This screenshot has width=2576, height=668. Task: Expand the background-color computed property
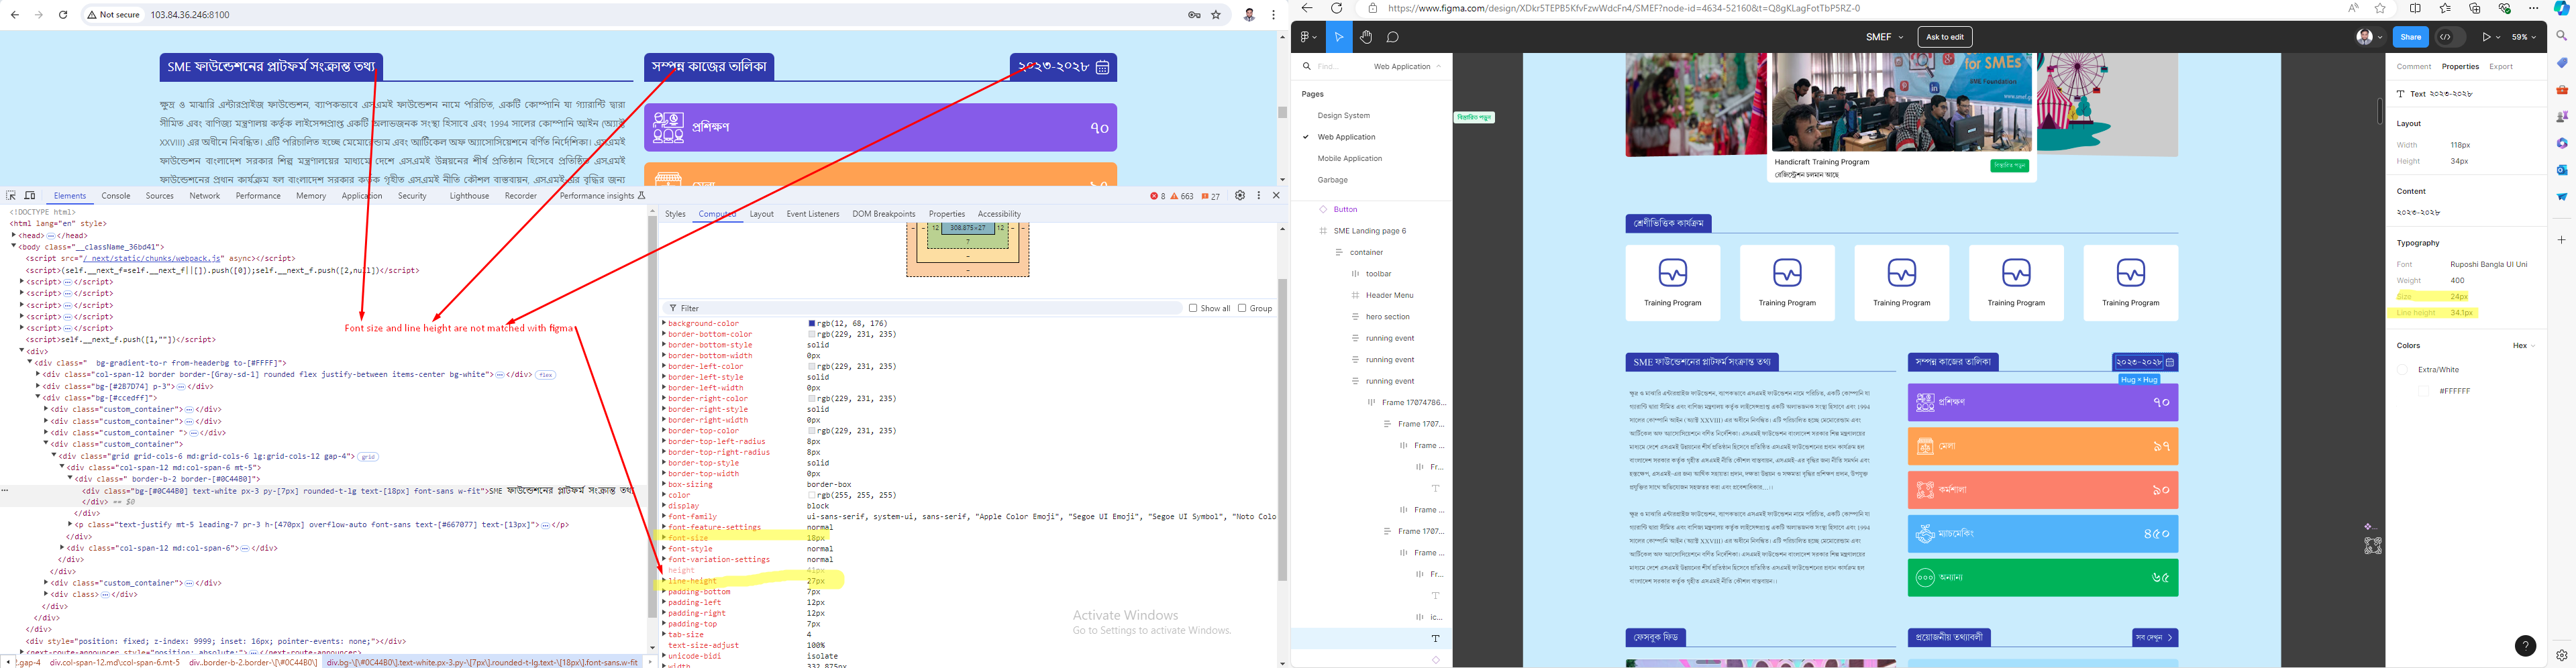tap(663, 324)
